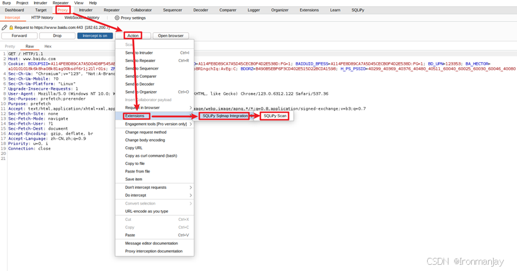Choose Send to Repeater
Viewport: 517px width, 271px height.
(x=154, y=60)
